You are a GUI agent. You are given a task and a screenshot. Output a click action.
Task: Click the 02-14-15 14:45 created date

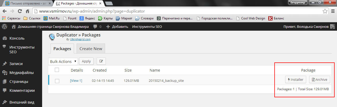(103, 81)
